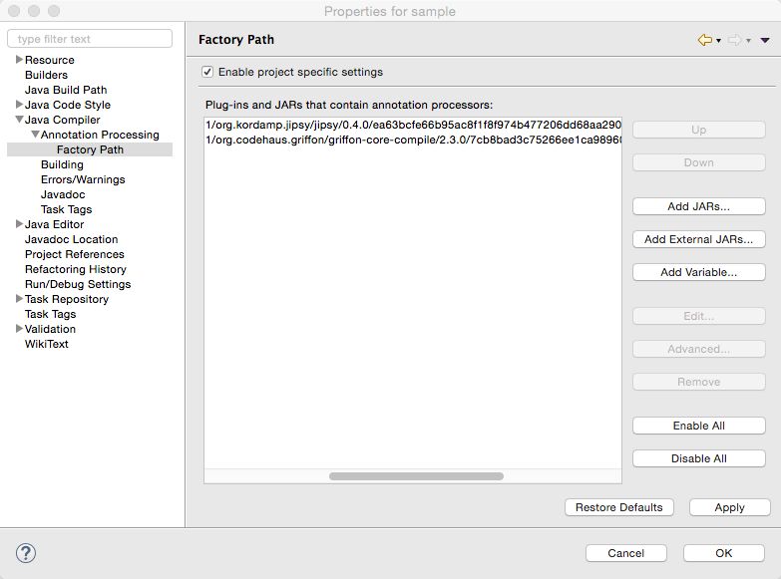Click the horizontal scrollbar of jar list
Image resolution: width=781 pixels, height=579 pixels.
coord(416,476)
